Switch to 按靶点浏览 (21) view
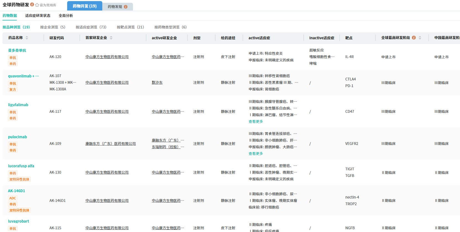Viewport: 460px width, 232px height. (130, 27)
